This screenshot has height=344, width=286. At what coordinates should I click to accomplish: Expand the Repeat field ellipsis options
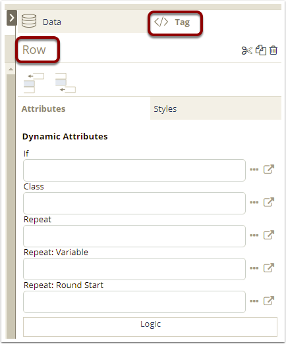point(254,235)
